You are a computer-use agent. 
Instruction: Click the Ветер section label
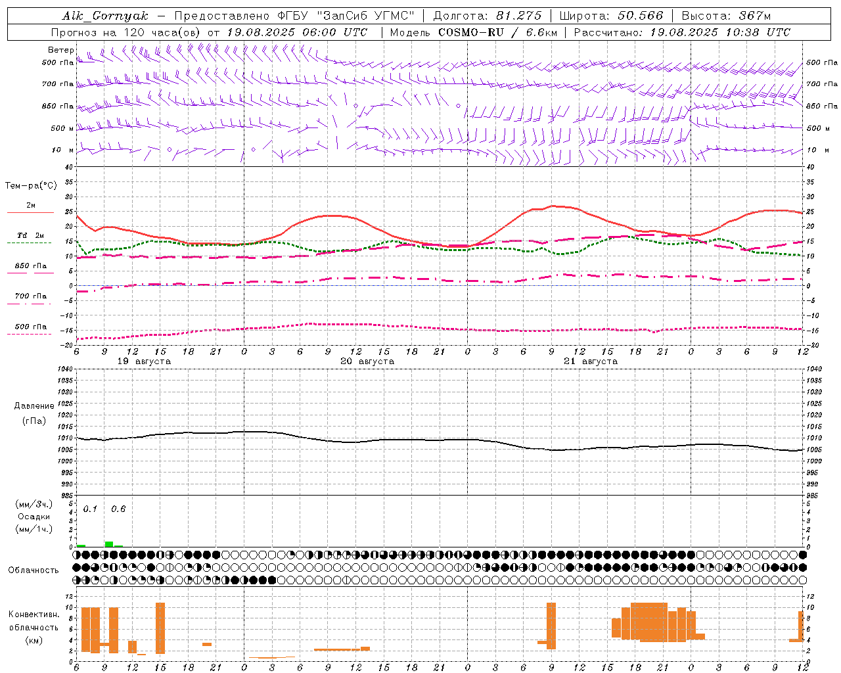pos(60,50)
